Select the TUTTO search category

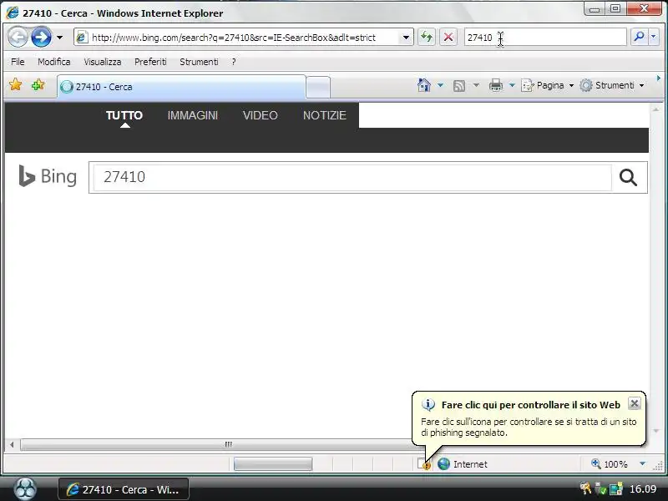(124, 115)
